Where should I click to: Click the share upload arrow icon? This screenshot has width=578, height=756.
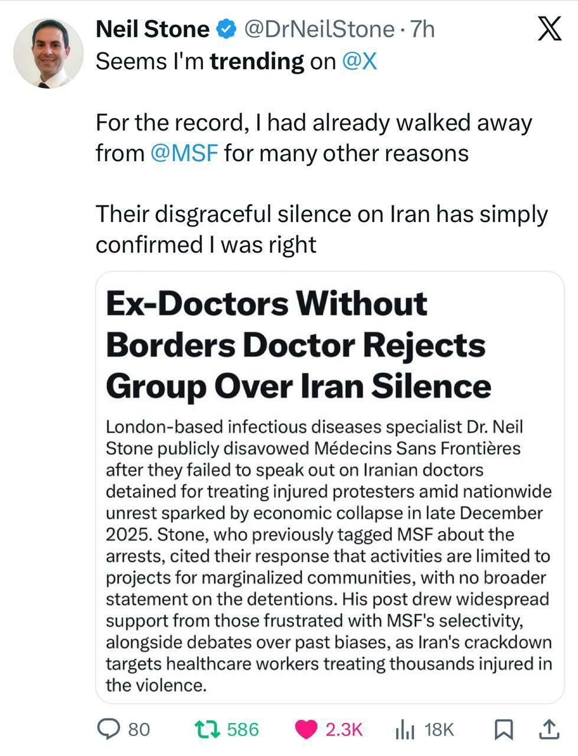[548, 729]
